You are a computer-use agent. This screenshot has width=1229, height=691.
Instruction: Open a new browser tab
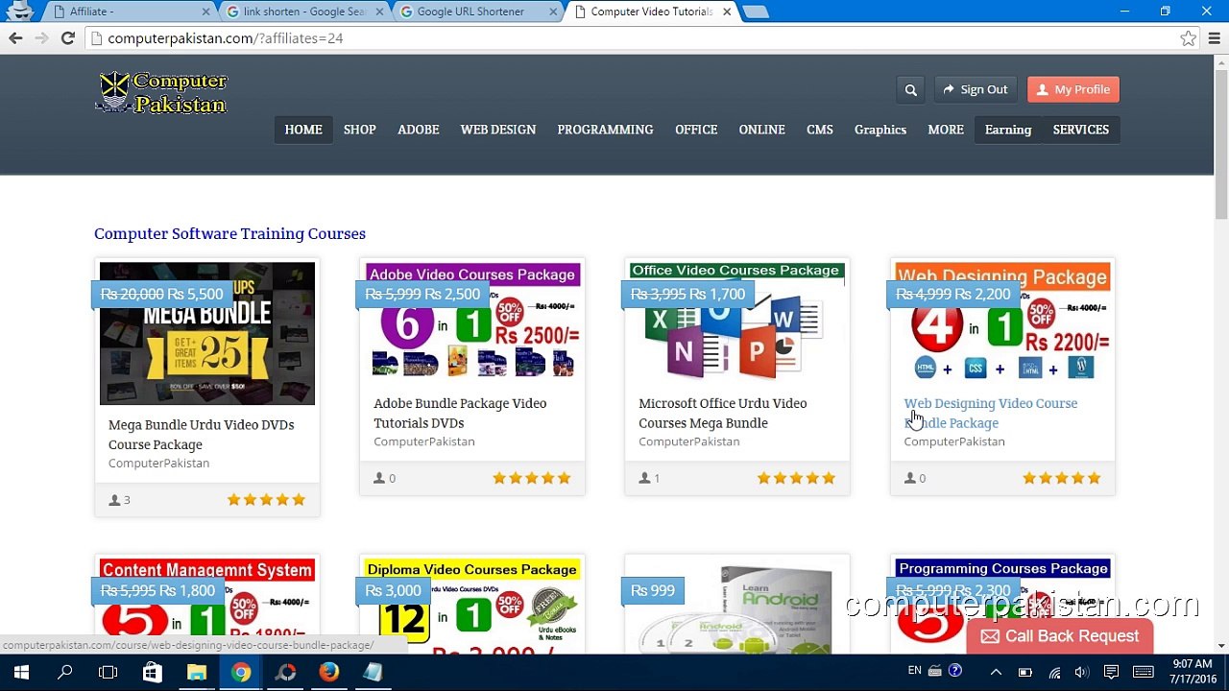(756, 12)
